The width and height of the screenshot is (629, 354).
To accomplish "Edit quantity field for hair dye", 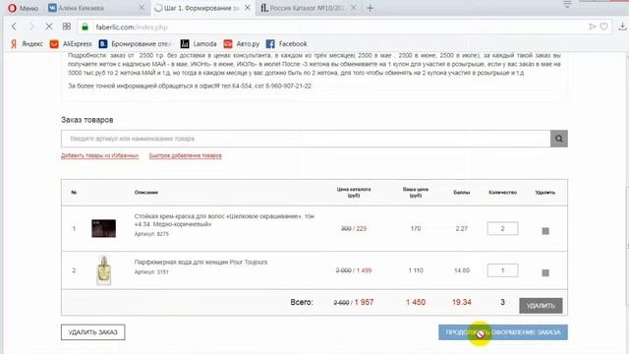I will click(502, 228).
